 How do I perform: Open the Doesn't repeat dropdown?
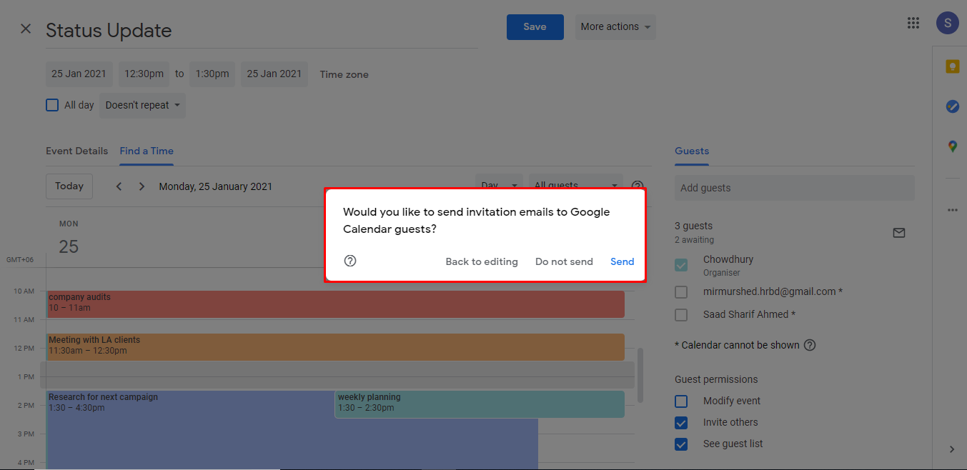coord(142,105)
